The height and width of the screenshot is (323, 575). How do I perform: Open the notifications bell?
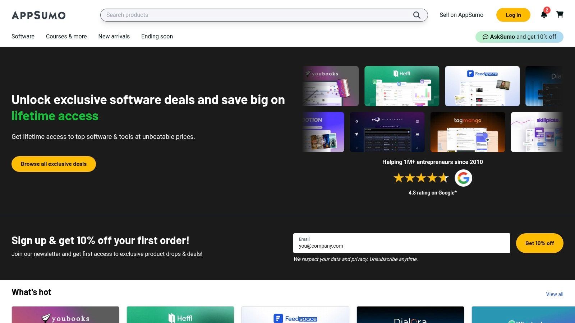544,15
